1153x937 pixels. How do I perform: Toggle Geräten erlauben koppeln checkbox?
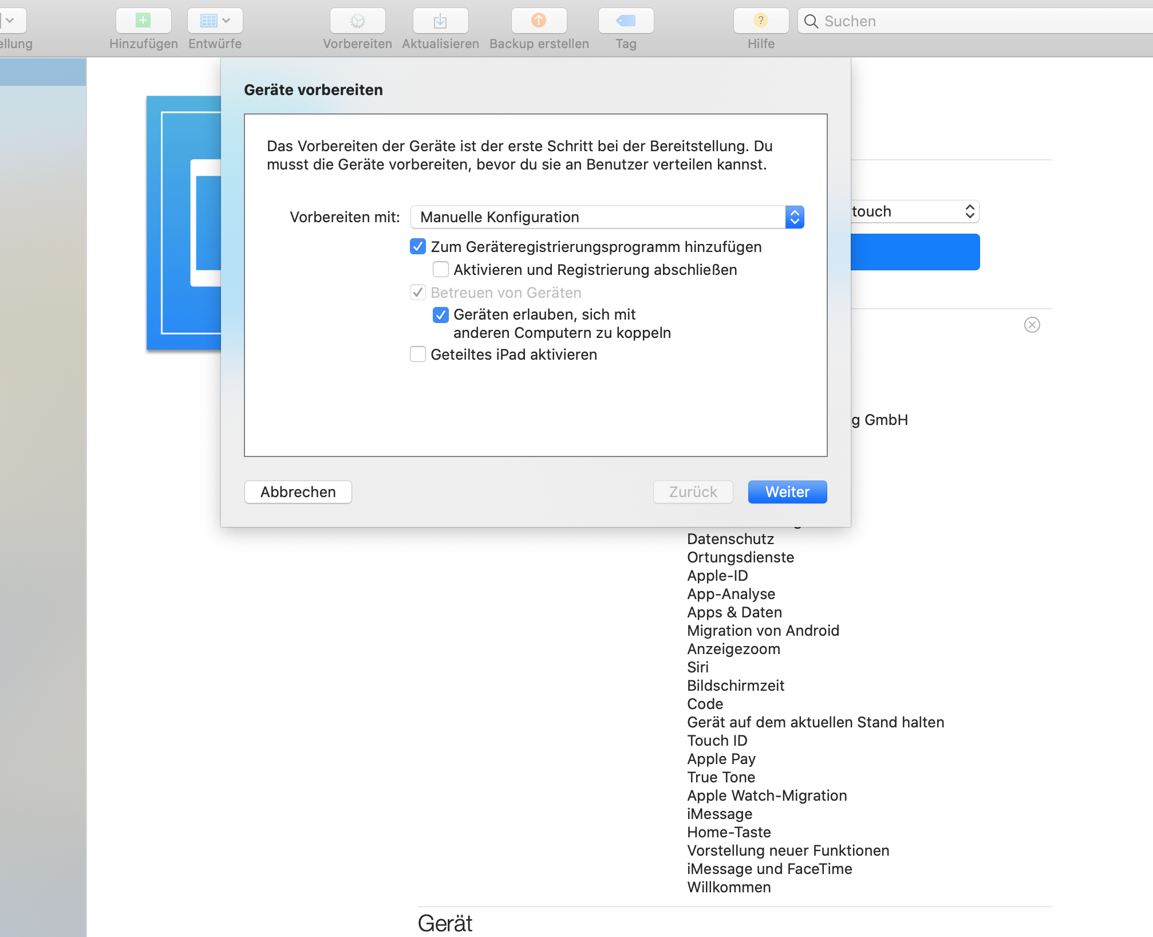441,314
